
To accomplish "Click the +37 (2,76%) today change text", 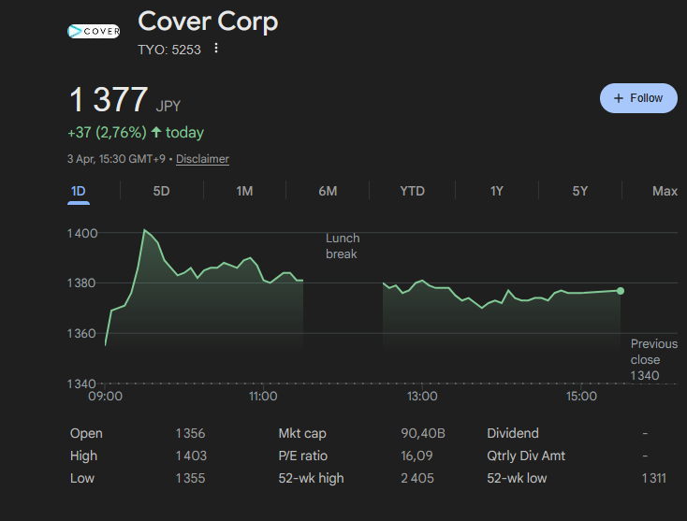I will [x=136, y=132].
